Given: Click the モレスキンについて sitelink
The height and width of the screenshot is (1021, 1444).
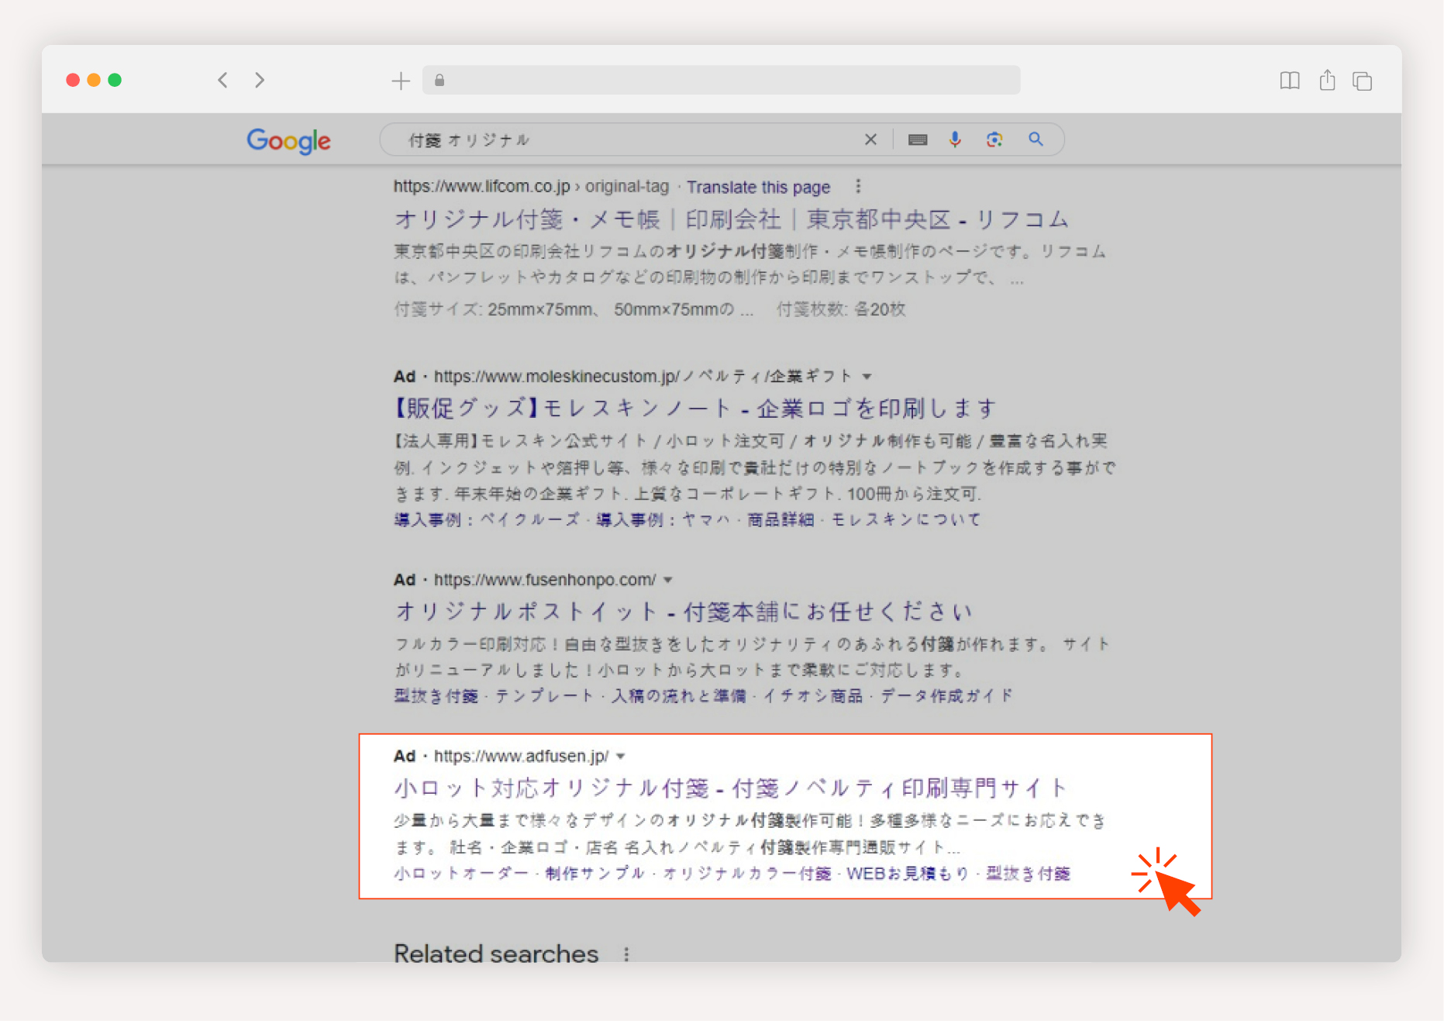Looking at the screenshot, I should [905, 519].
